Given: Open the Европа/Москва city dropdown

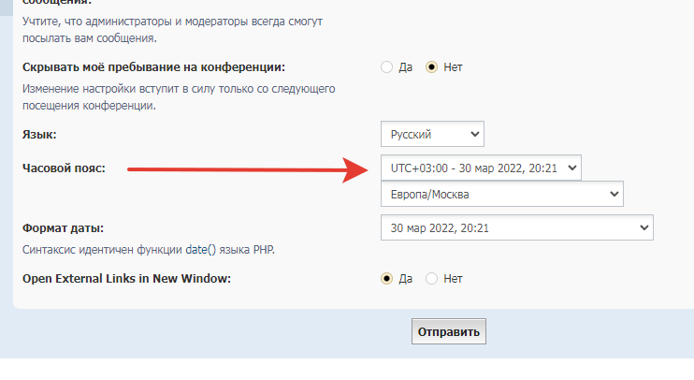Looking at the screenshot, I should pyautogui.click(x=502, y=194).
